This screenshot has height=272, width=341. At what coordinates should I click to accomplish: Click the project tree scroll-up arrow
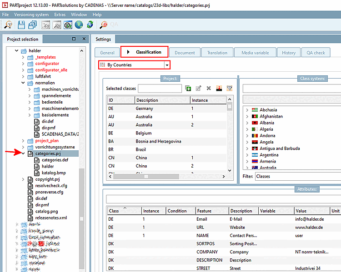(82, 50)
